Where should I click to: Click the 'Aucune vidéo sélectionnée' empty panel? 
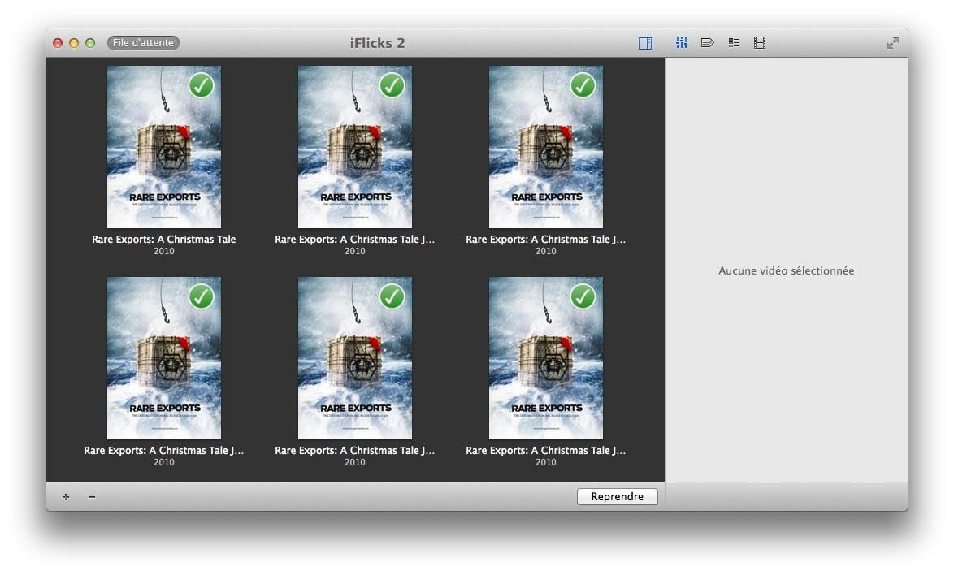[786, 270]
